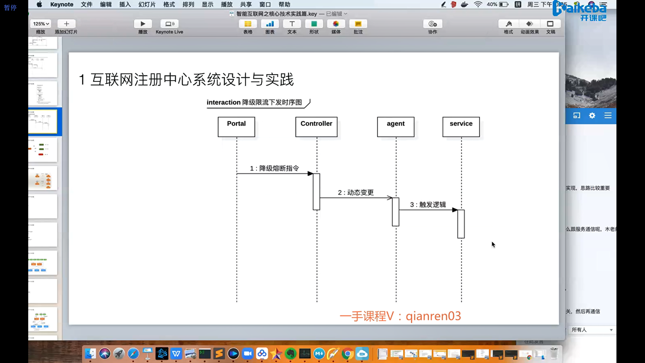Add a comment with 批注 icon

358,24
